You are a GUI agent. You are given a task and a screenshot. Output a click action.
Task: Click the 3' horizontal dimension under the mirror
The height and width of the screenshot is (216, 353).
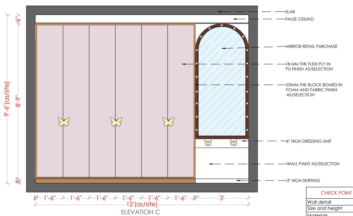222,198
